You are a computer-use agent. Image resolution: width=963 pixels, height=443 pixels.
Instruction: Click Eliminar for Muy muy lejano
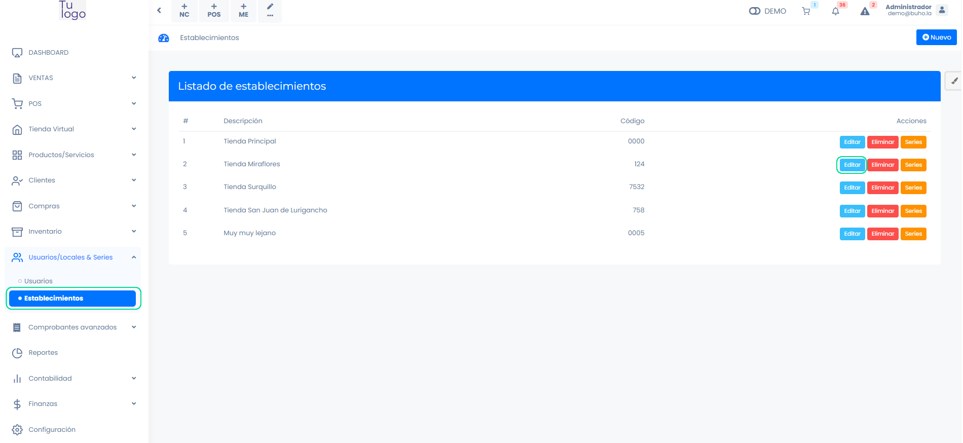coord(882,234)
